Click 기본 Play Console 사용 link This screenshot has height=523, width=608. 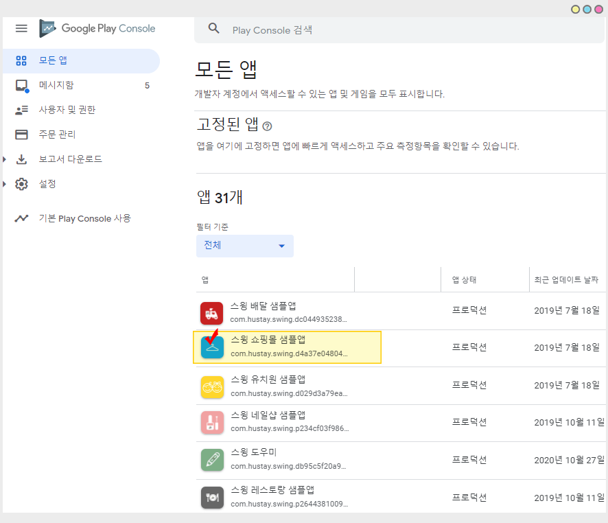[x=84, y=218]
